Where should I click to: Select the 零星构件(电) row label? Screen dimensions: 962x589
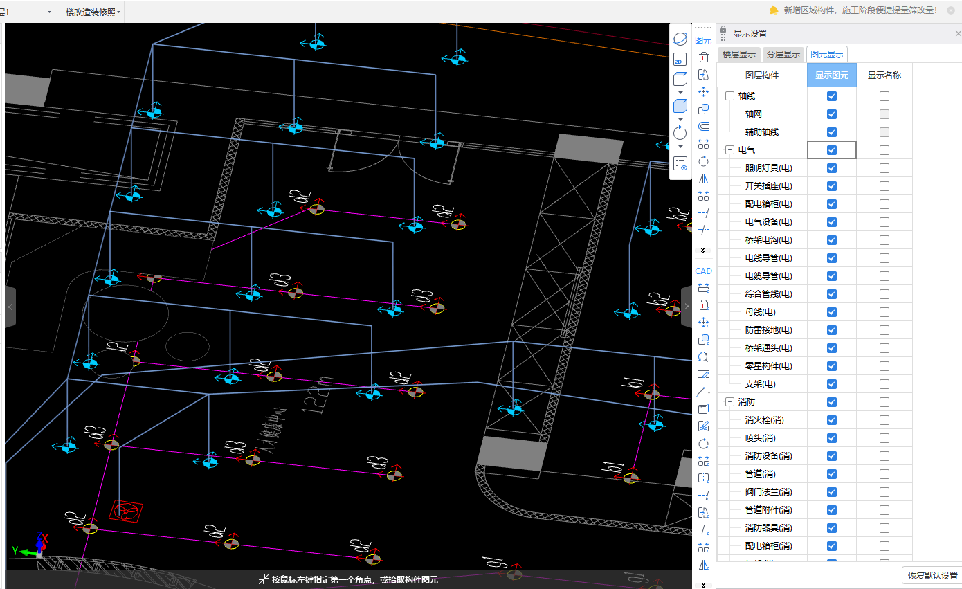768,366
